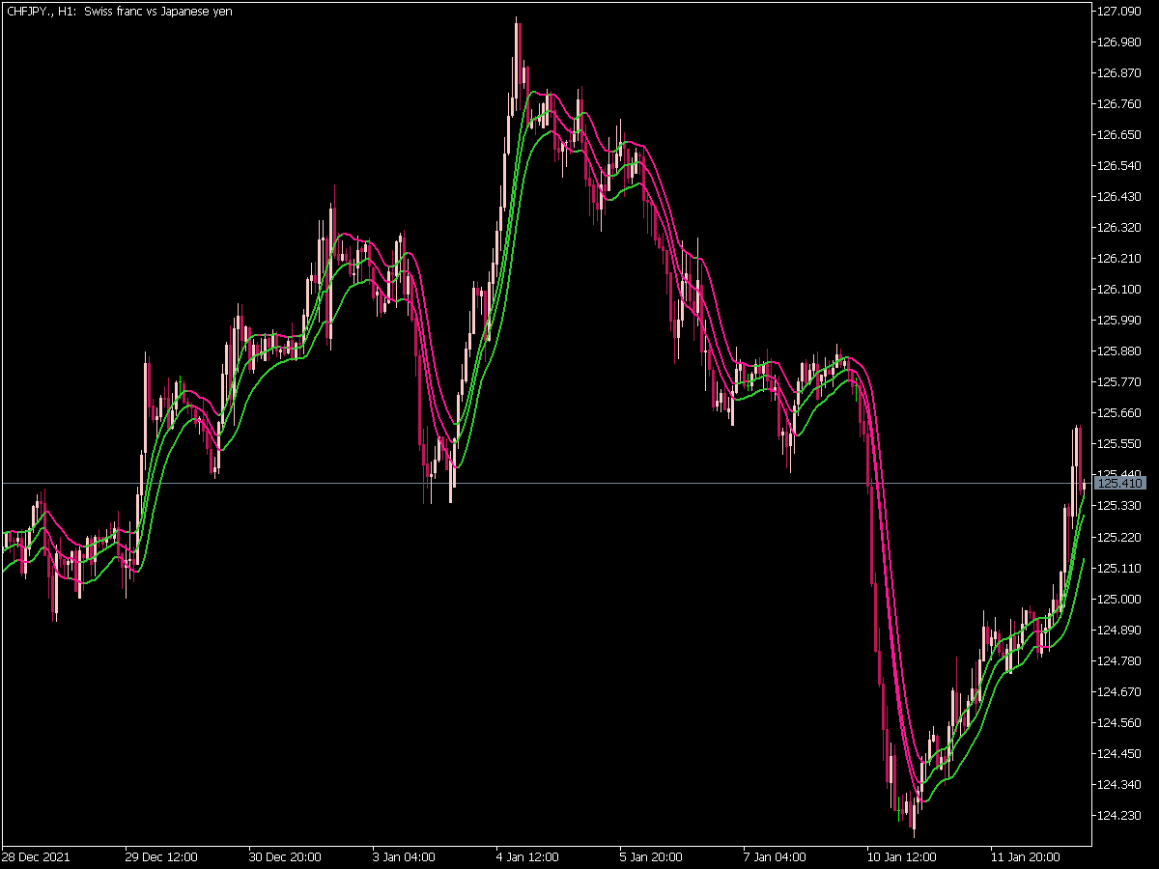Click the 125.770 price scale value
This screenshot has height=869, width=1159.
[1120, 382]
